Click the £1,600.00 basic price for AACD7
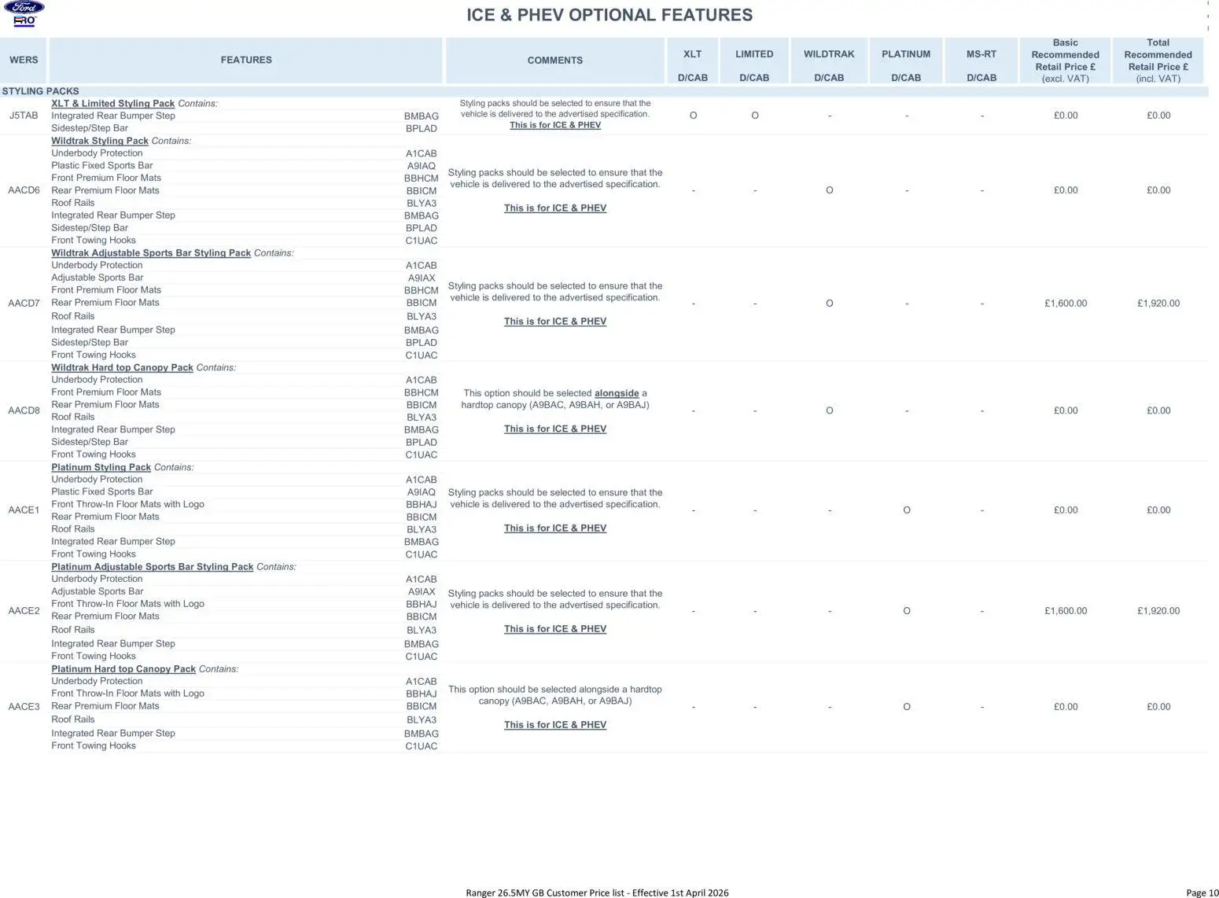1219x898 pixels. tap(1066, 304)
